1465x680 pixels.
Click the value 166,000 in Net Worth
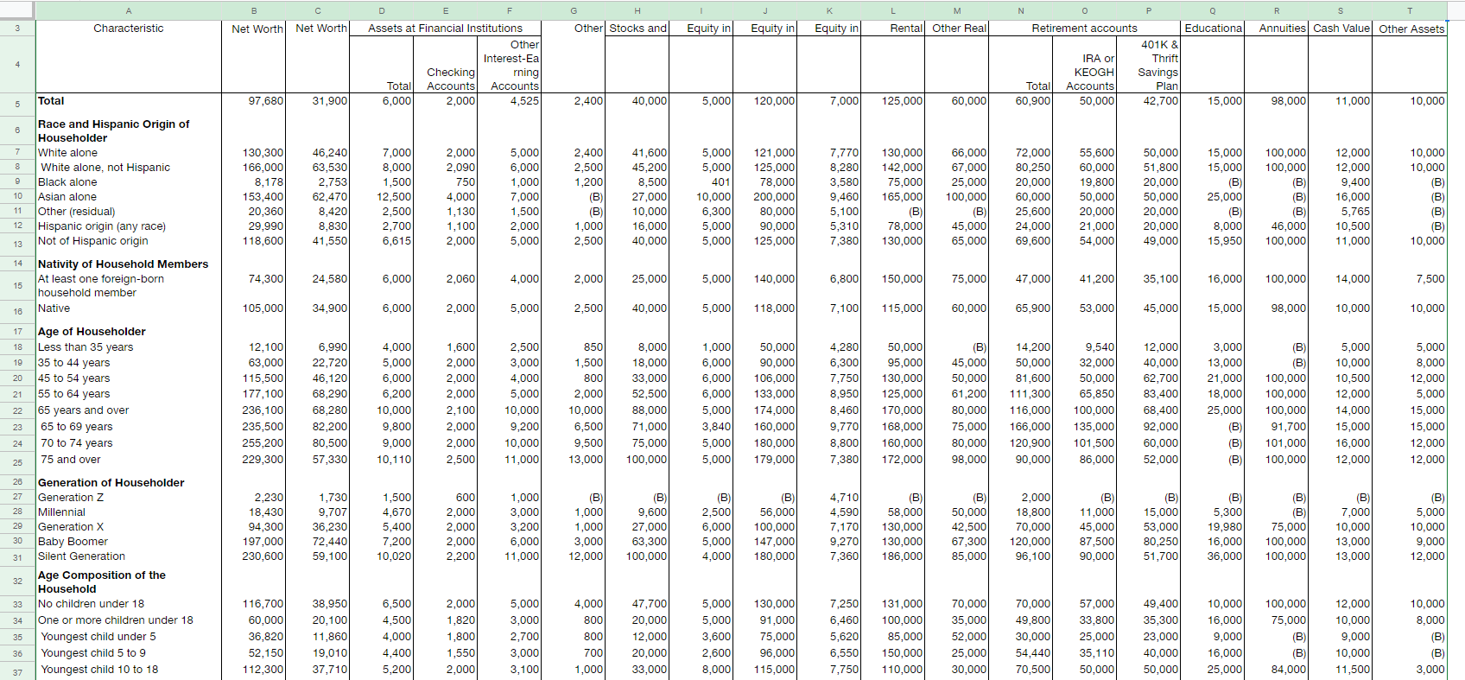click(x=254, y=168)
